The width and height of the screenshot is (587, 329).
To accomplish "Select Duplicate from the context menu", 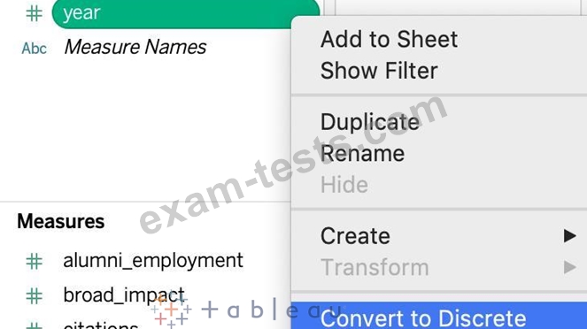I will (370, 122).
